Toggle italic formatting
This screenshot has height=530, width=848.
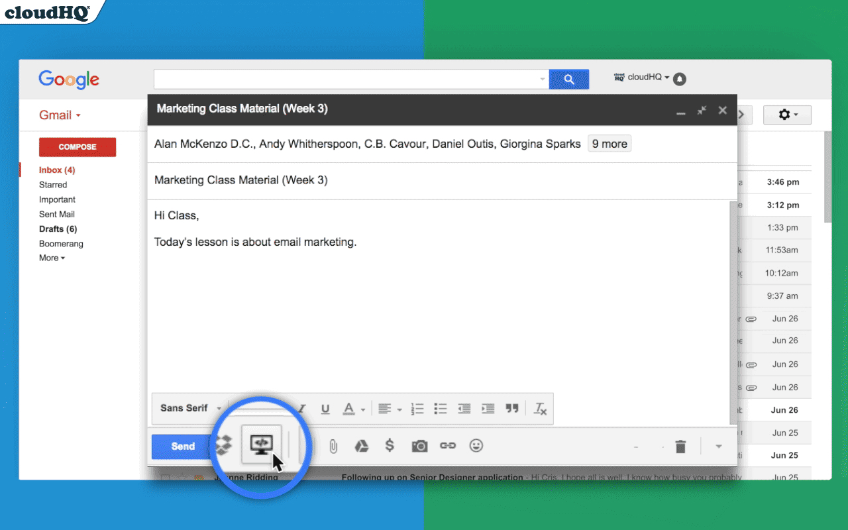[301, 409]
